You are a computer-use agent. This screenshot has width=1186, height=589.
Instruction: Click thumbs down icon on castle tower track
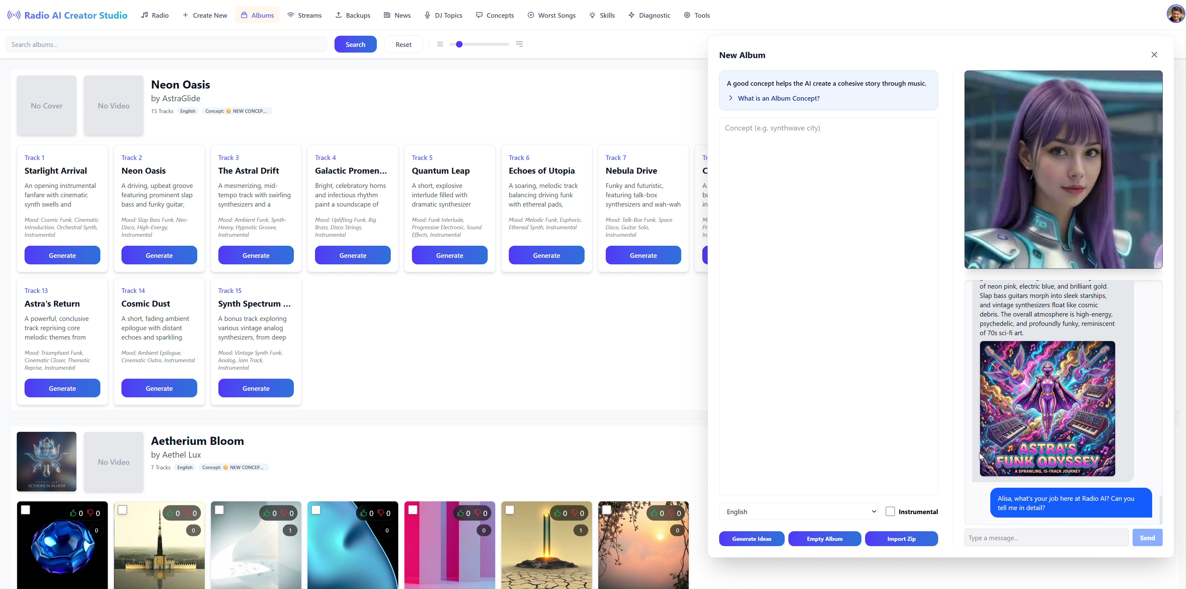click(187, 513)
